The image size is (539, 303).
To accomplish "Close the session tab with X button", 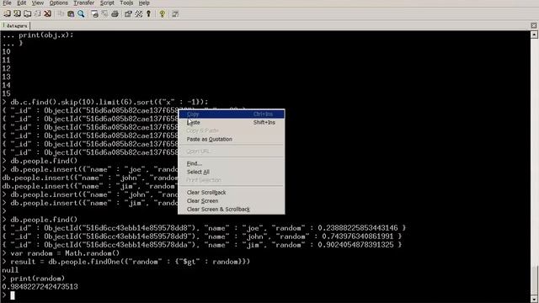I will [x=533, y=26].
